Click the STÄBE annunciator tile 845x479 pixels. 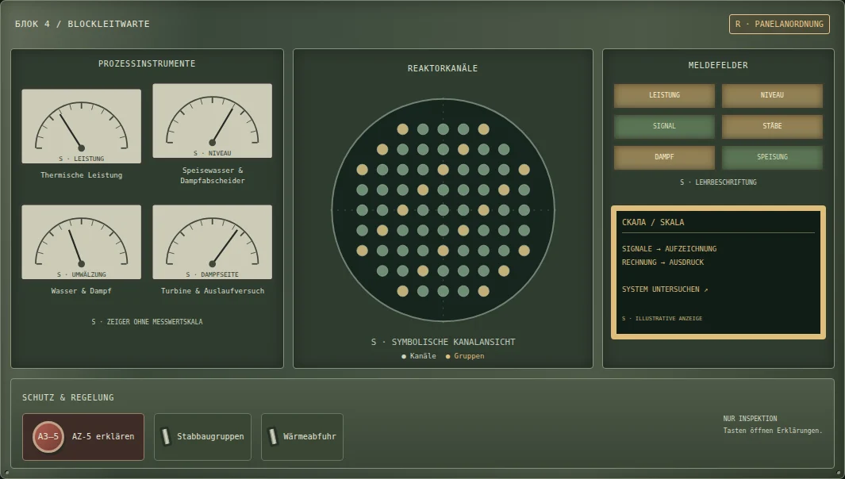pyautogui.click(x=772, y=126)
